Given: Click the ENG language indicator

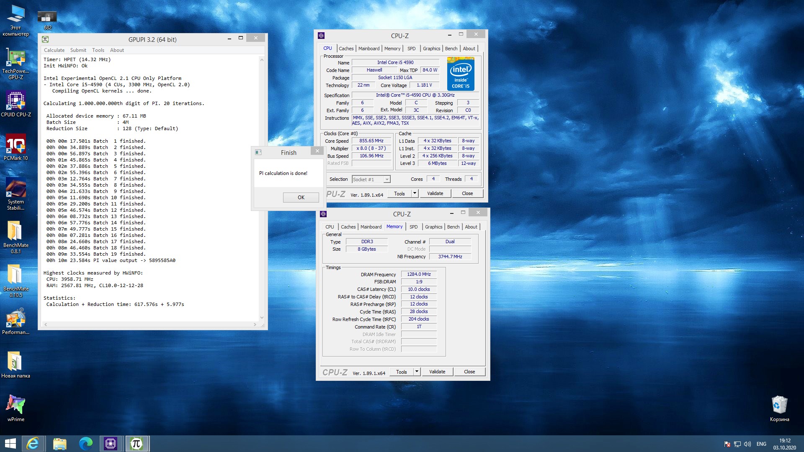Looking at the screenshot, I should tap(761, 444).
